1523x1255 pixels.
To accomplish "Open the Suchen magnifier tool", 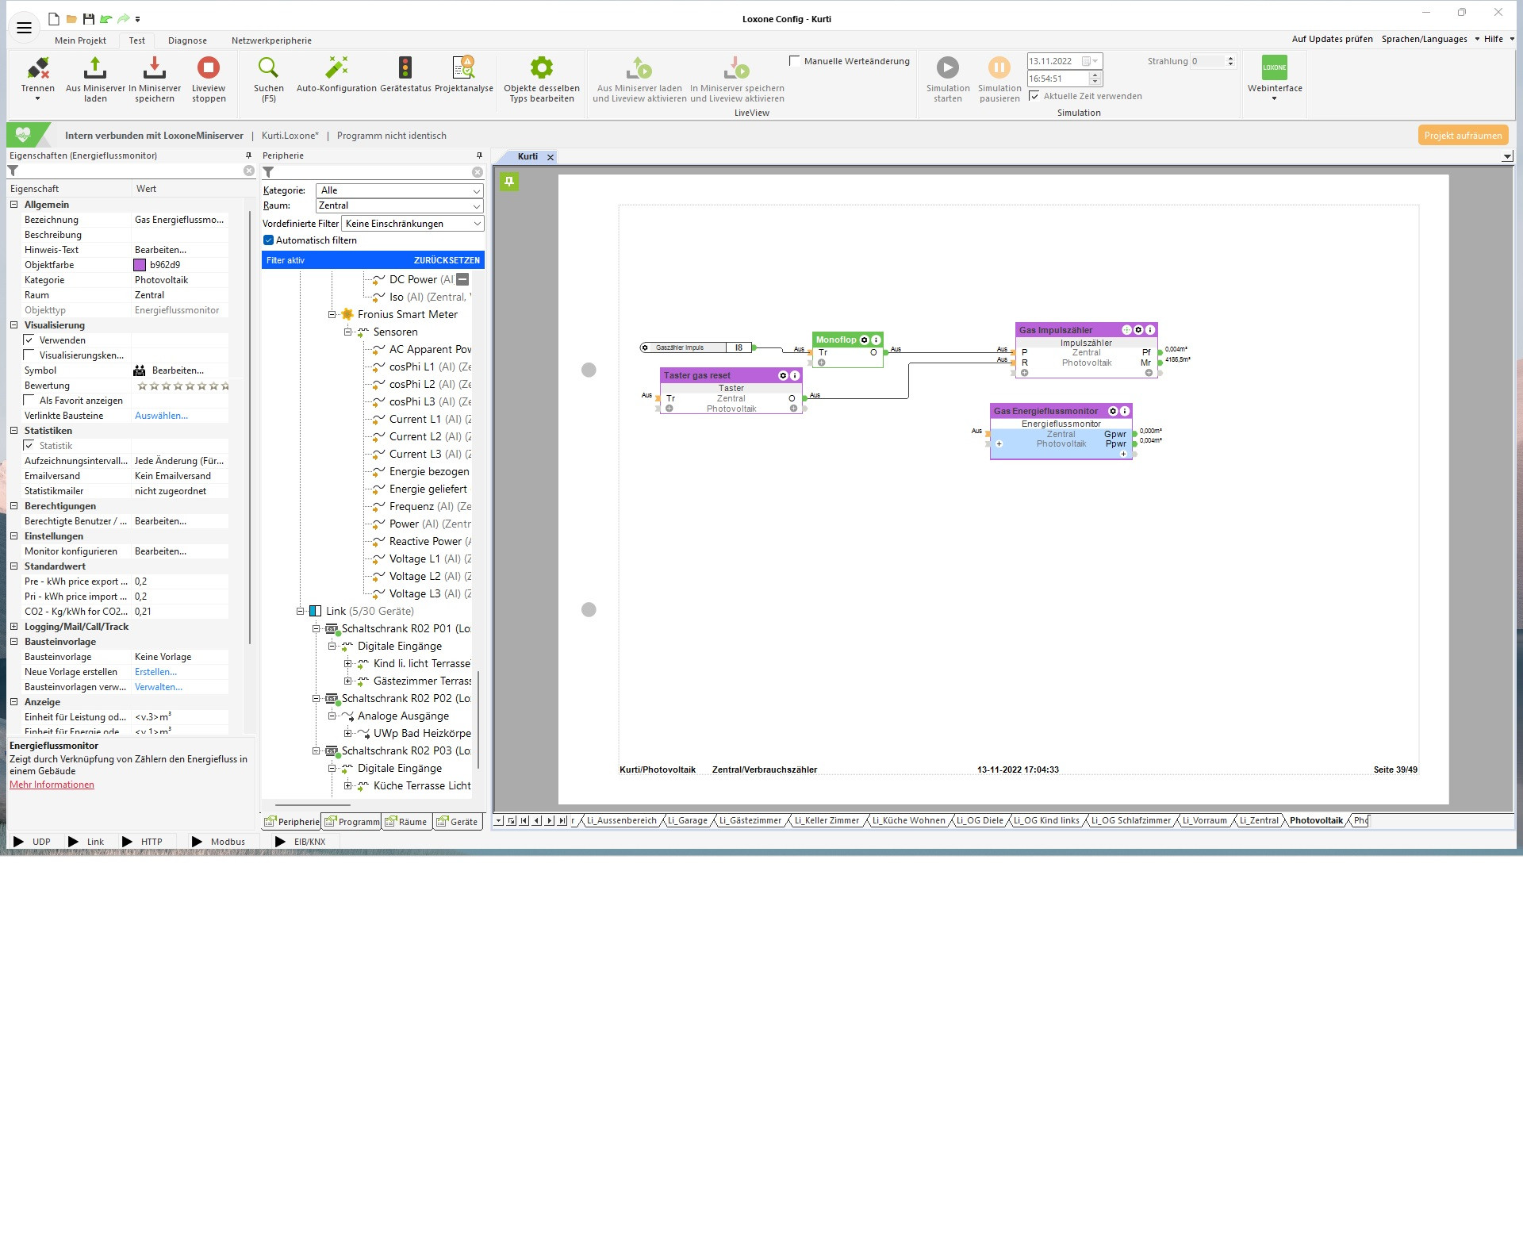I will tap(268, 68).
